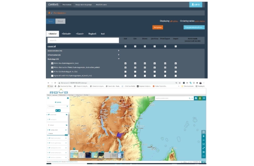
Task: Select the first basemap thumbnail
Action: click(74, 155)
